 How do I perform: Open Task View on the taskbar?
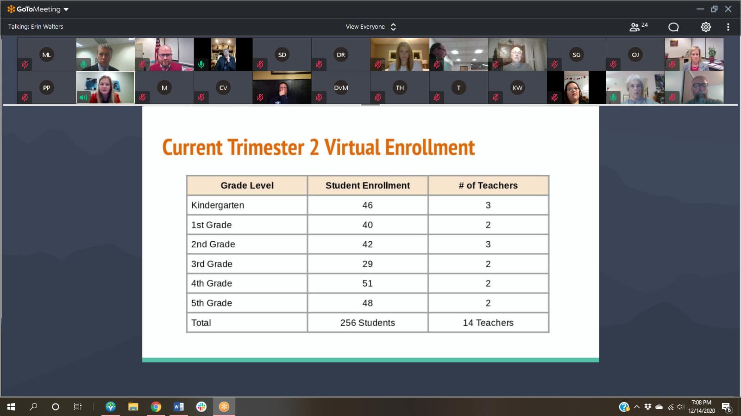[78, 407]
